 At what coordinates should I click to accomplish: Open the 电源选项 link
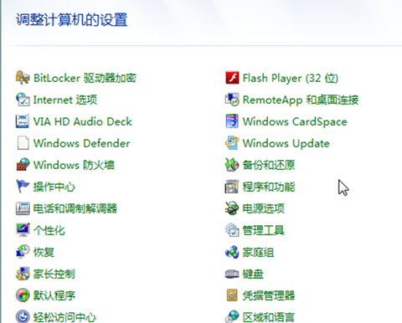click(264, 208)
